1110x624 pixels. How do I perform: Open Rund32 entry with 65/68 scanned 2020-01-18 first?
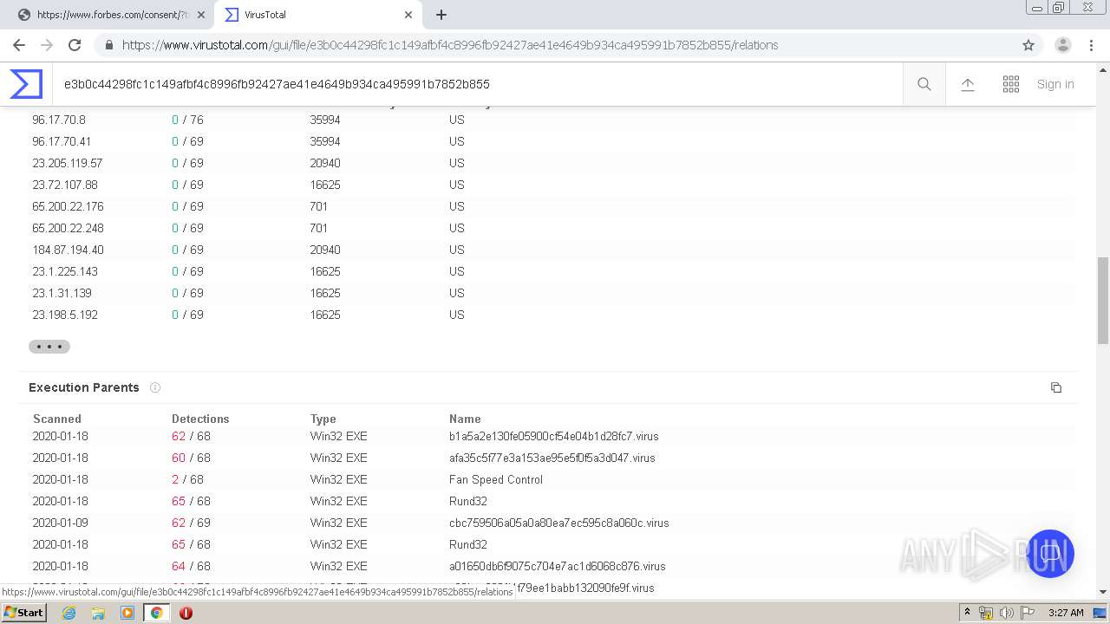tap(468, 501)
